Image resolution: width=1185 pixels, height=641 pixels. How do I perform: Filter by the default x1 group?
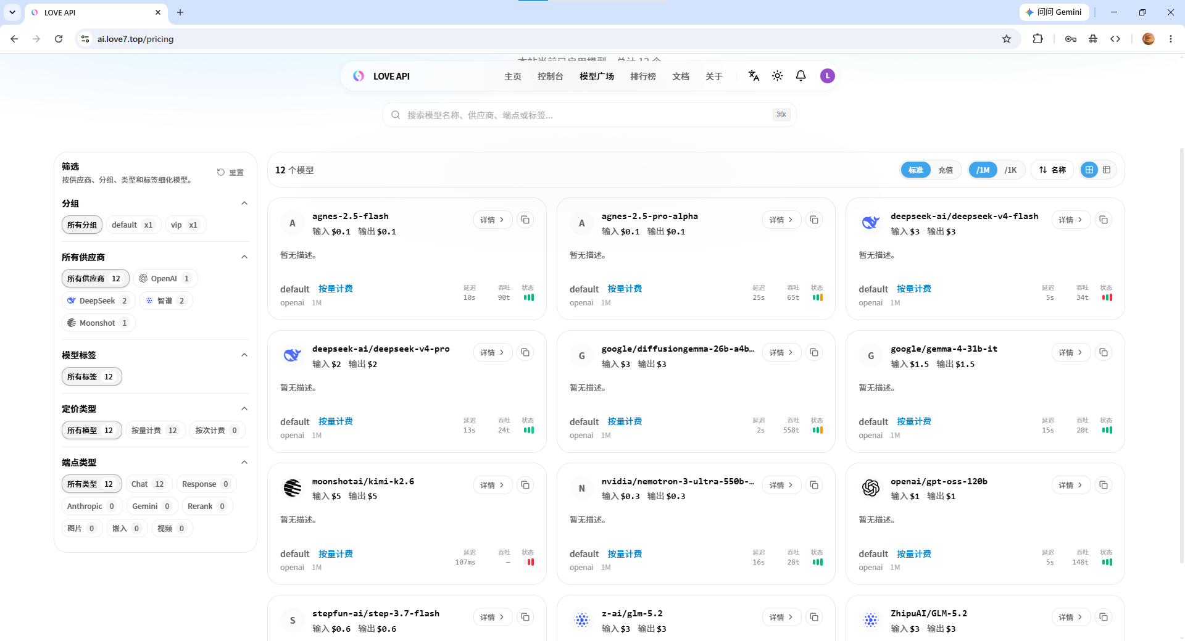click(x=133, y=225)
